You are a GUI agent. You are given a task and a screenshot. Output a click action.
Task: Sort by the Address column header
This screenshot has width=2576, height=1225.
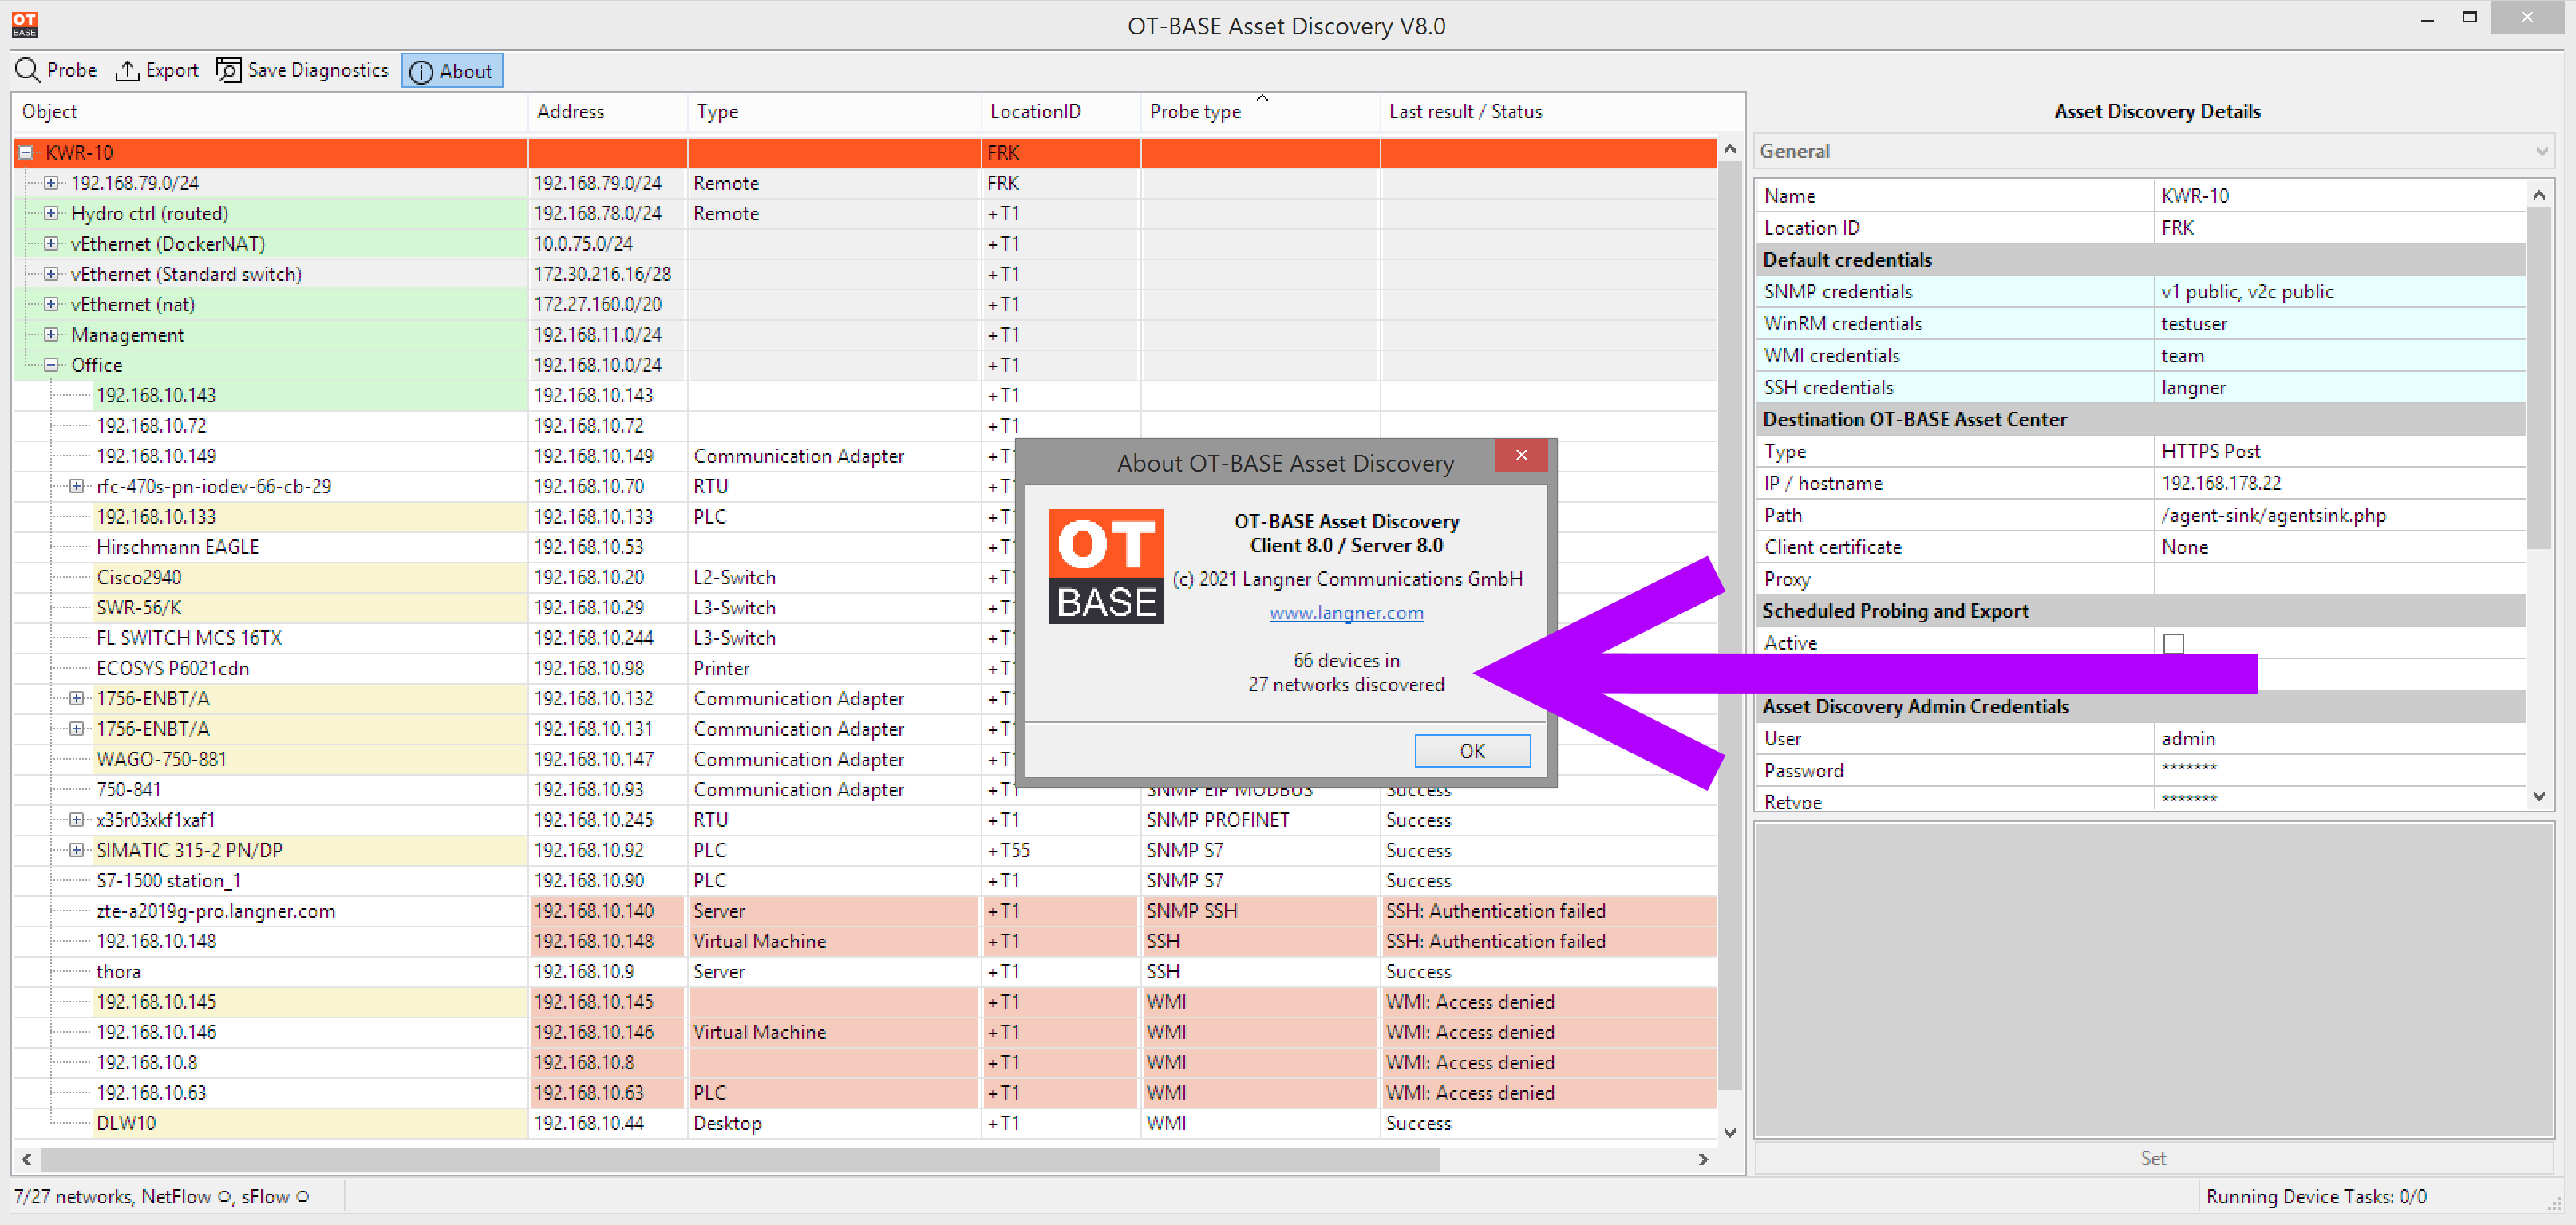pos(608,112)
